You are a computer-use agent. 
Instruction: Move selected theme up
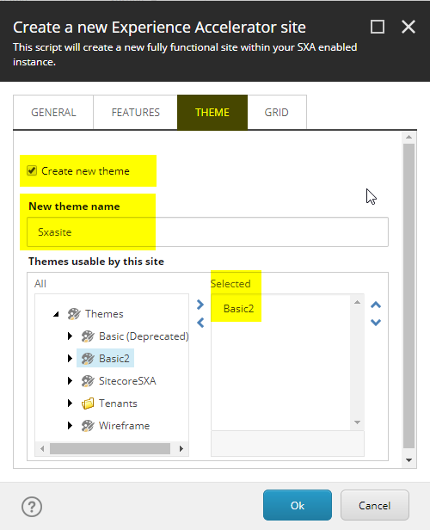pos(376,305)
